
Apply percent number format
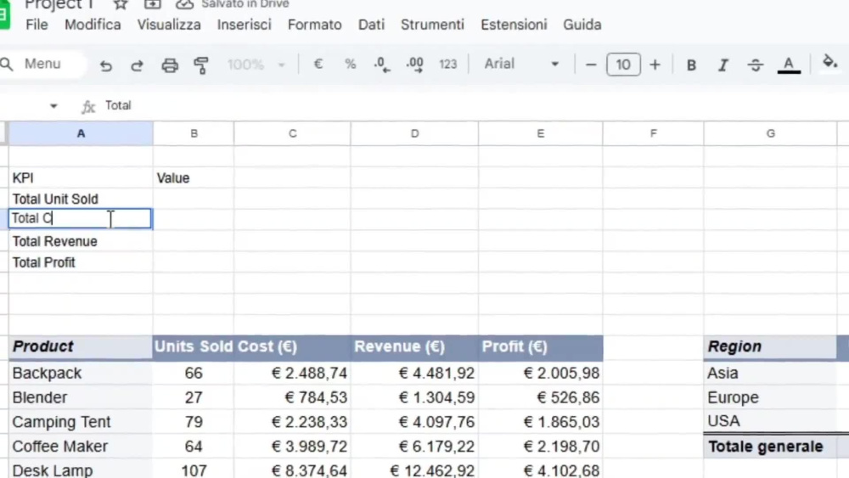point(351,65)
